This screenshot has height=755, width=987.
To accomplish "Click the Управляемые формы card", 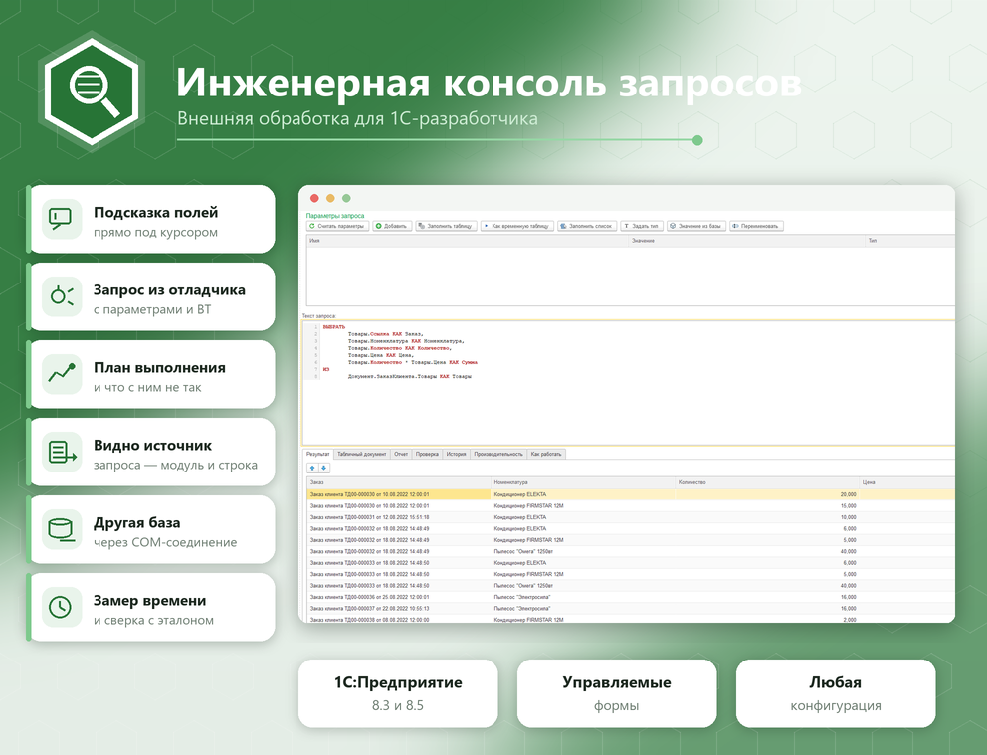I will 617,693.
